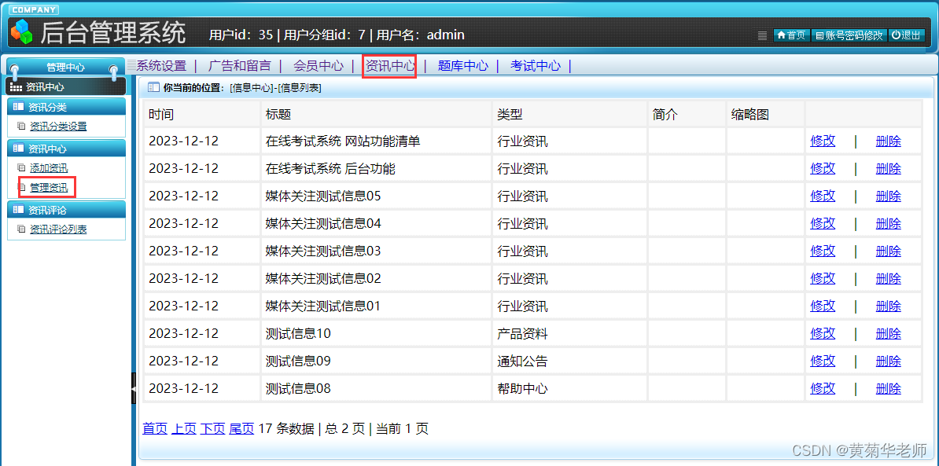Viewport: 939px width, 466px height.
Task: Open 资讯分类设置 link
Action: (x=58, y=127)
